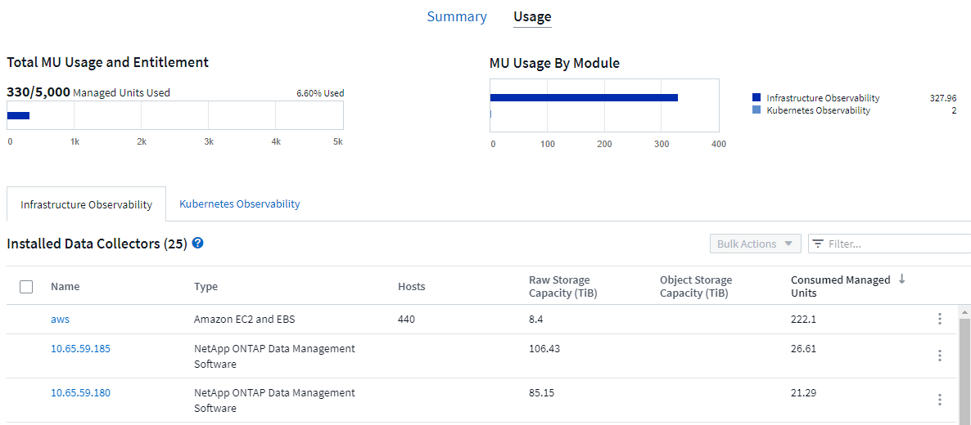Open the three-dot menu for aws row

(x=939, y=319)
